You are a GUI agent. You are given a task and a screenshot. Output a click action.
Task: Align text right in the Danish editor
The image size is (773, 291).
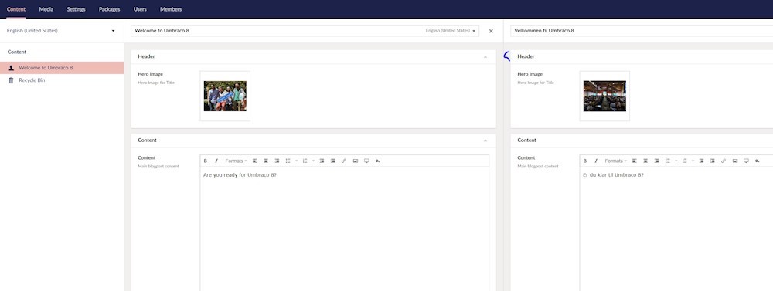[x=656, y=161]
